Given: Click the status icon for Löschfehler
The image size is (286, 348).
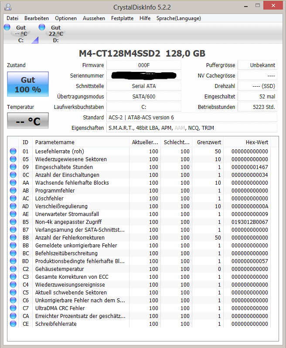Looking at the screenshot, I should 13,198.
